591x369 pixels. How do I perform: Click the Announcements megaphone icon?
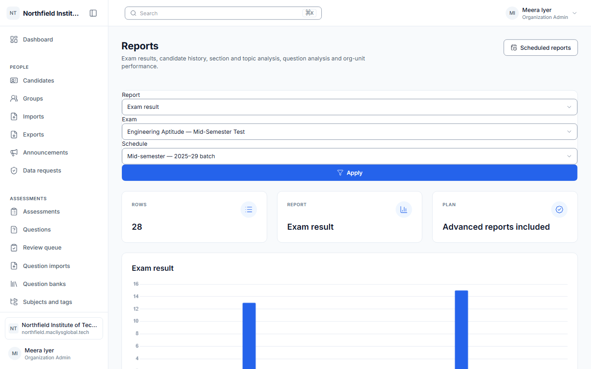tap(14, 153)
